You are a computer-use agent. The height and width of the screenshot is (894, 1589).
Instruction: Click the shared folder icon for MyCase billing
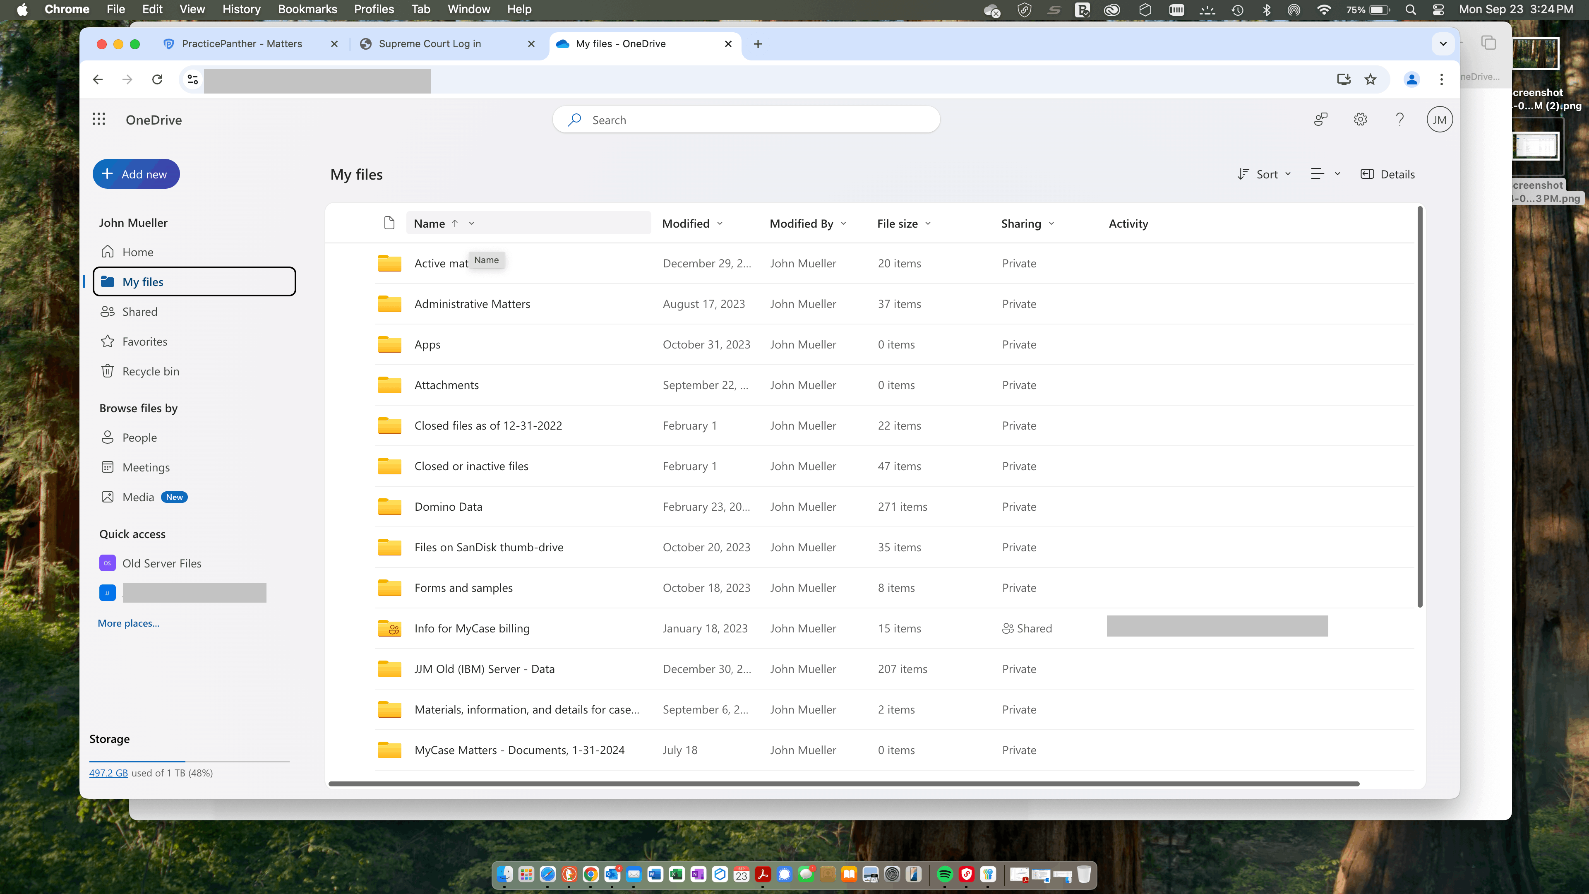(x=390, y=628)
